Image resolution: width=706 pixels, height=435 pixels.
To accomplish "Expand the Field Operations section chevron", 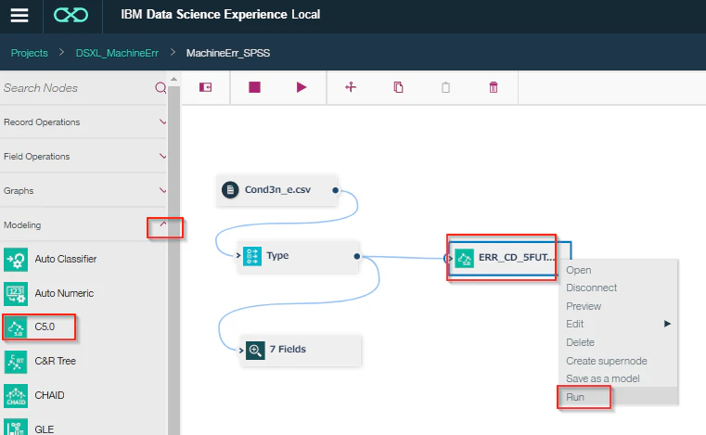I will point(162,156).
